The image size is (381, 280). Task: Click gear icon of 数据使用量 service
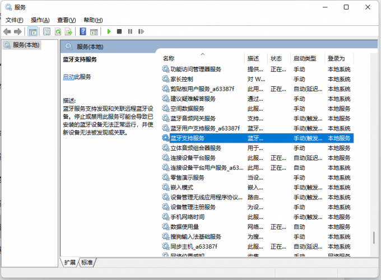(x=165, y=227)
